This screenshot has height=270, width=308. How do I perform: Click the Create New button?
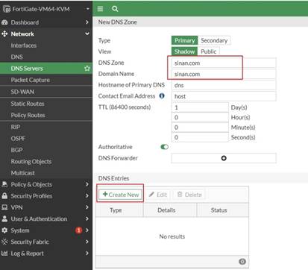(x=121, y=195)
